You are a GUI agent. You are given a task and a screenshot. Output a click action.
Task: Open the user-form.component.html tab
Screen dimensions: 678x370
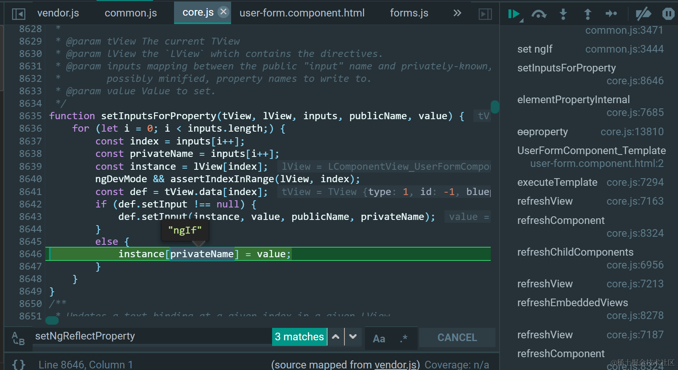point(302,13)
